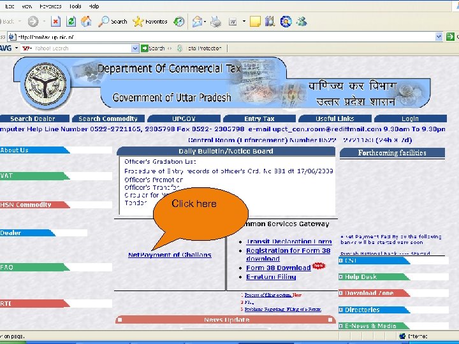This screenshot has height=344, width=459.
Task: Open Process of filing e-return link
Action: click(x=268, y=295)
